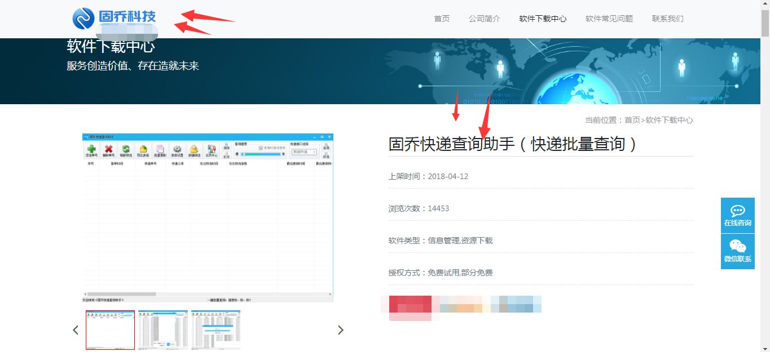This screenshot has width=770, height=352.
Task: Click the 删除单号 red X icon
Action: click(x=109, y=149)
